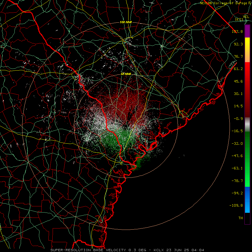The image size is (252, 252).
Task: Click the bright green segment of the color bar
Action: coord(247,159)
